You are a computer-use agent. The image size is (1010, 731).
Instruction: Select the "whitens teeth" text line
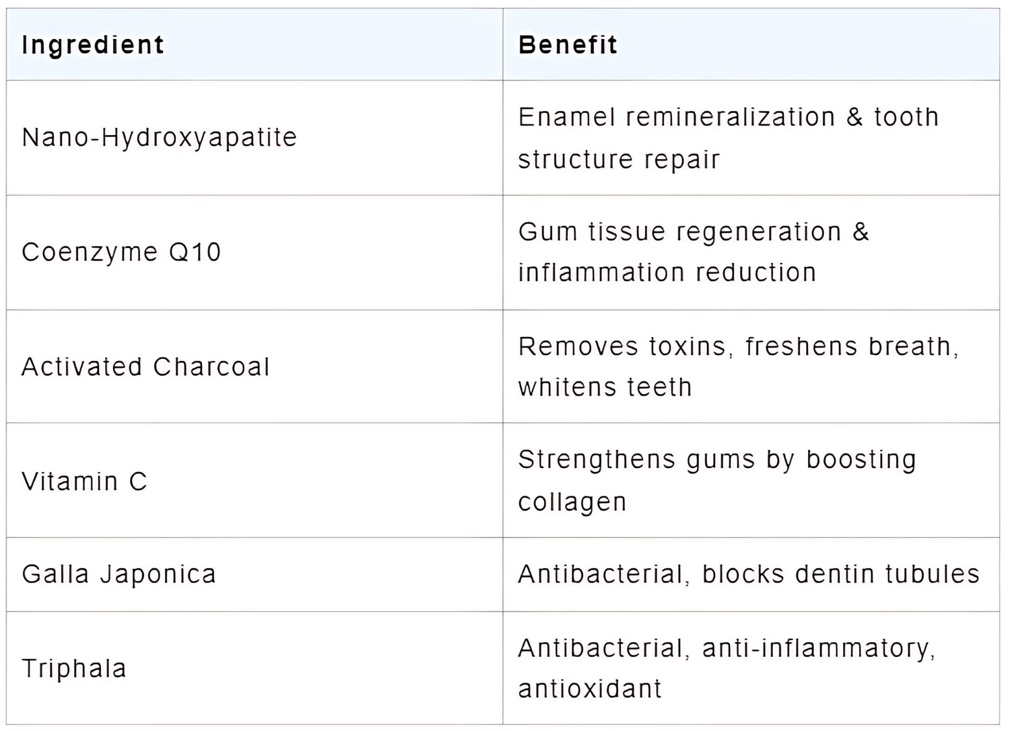point(605,387)
